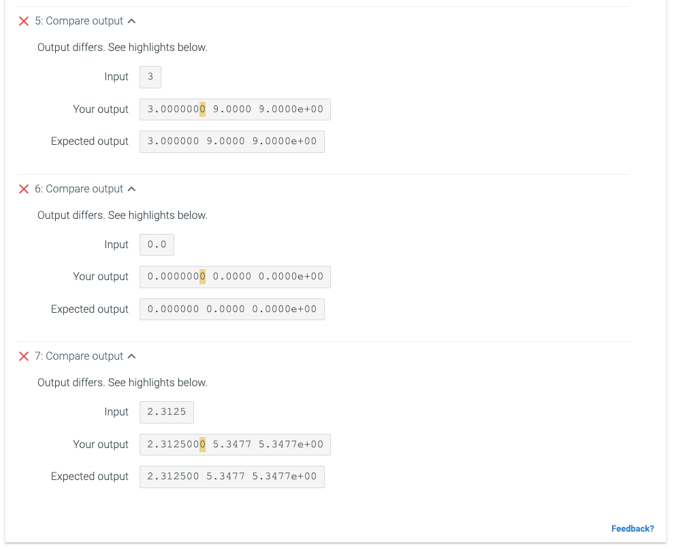Select the "6: Compare output" heading text
This screenshot has width=693, height=548.
click(x=79, y=189)
